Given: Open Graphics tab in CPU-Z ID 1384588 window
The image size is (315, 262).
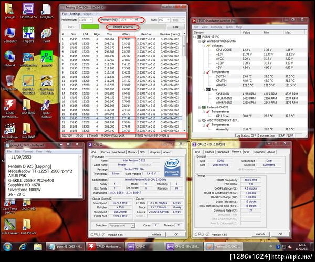Looking at the screenshot, I should (259, 152).
